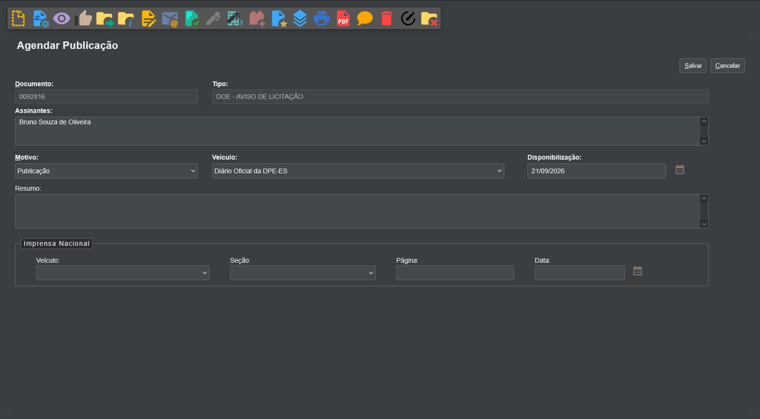Click the gray pen signature icon
760x419 pixels.
(x=213, y=18)
